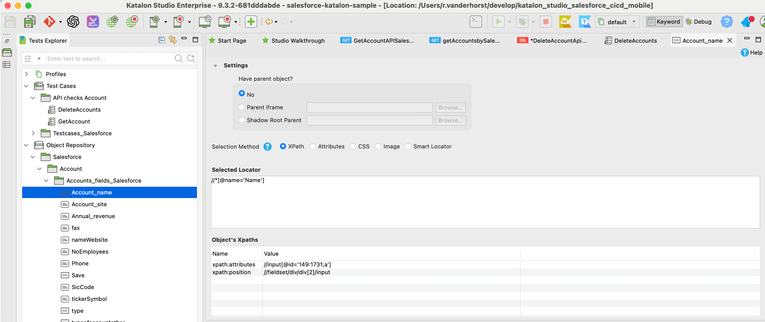Image resolution: width=765 pixels, height=322 pixels.
Task: Click Link with Editor arrows icon
Action: click(x=173, y=40)
